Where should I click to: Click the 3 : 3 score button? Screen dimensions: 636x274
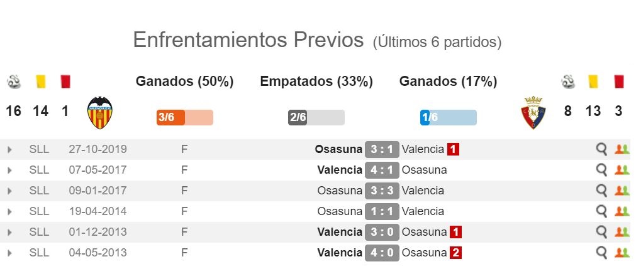pos(382,191)
